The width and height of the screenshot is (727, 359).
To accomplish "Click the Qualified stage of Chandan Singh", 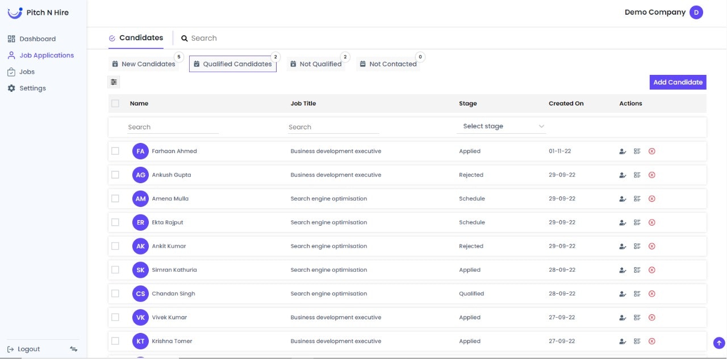I will [471, 294].
